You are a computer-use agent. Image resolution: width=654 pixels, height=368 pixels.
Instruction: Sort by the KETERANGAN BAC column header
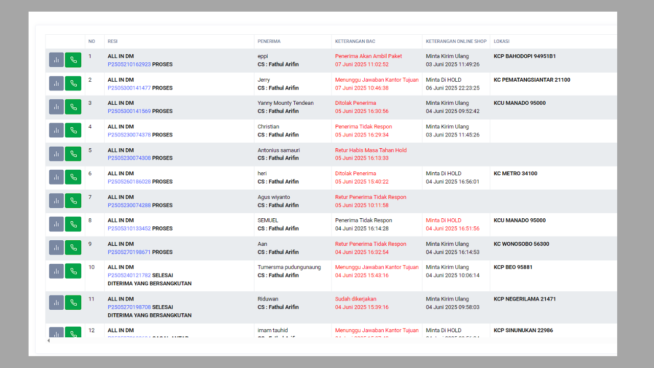click(355, 41)
